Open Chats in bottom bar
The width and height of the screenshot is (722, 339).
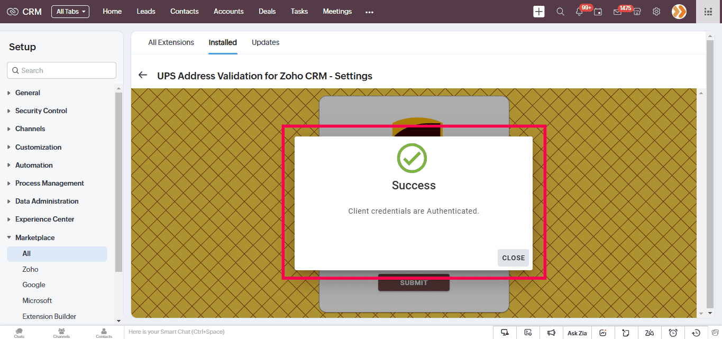point(19,333)
